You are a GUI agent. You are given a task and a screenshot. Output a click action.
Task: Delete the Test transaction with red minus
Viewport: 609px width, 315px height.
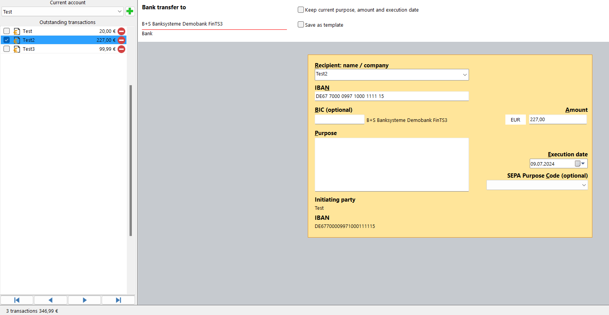(121, 31)
